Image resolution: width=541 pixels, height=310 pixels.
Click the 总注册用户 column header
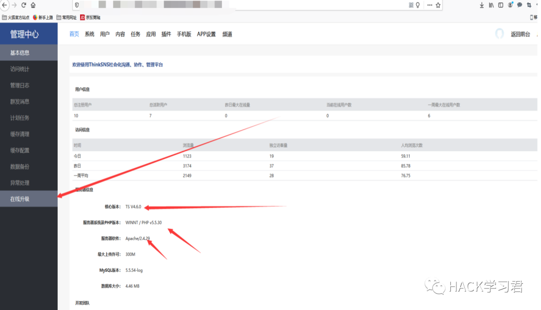83,104
